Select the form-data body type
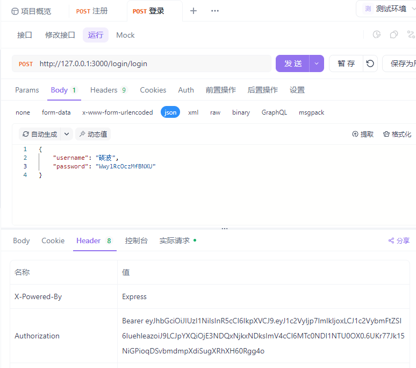Viewport: 416px width, 368px height. pyautogui.click(x=56, y=112)
